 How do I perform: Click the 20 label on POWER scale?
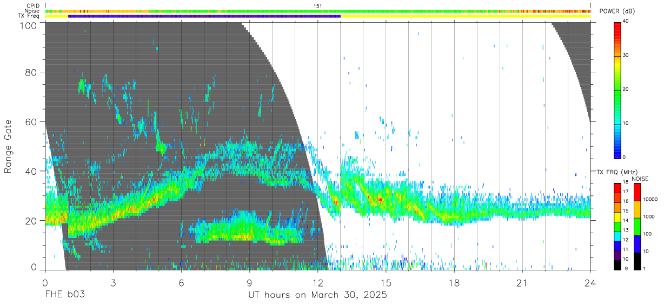pos(626,89)
